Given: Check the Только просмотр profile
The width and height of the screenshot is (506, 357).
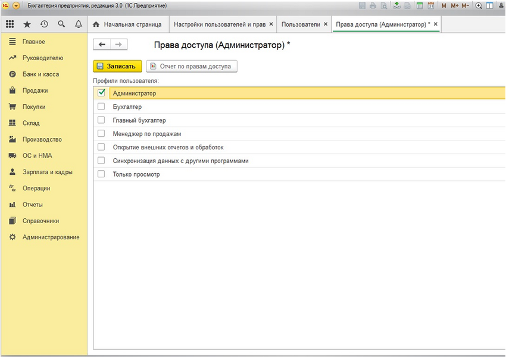Looking at the screenshot, I should pyautogui.click(x=101, y=174).
